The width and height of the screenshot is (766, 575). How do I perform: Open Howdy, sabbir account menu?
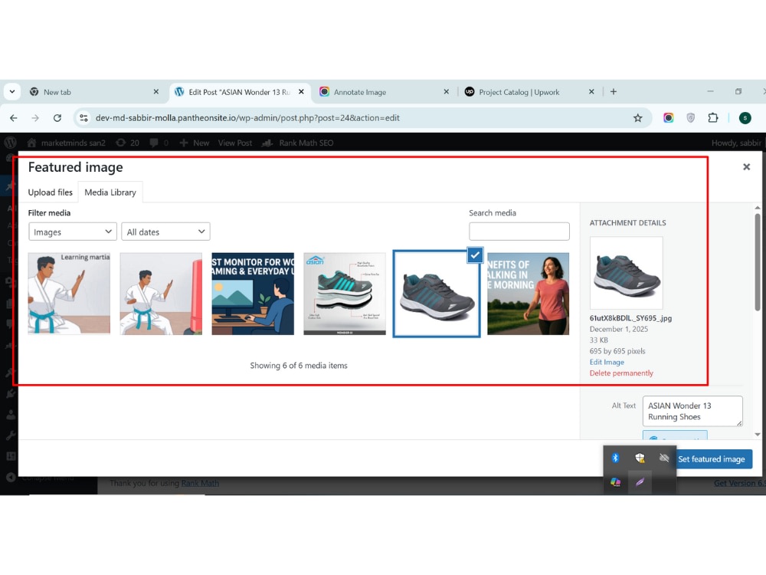click(736, 143)
